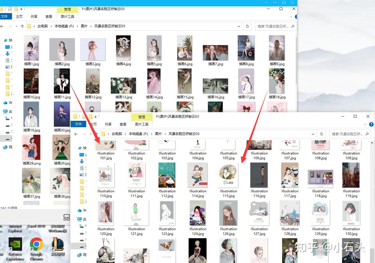Viewport: 375px width, 263px height.
Task: Select Downloads arrow icon in front window sidebar
Action: (82, 161)
